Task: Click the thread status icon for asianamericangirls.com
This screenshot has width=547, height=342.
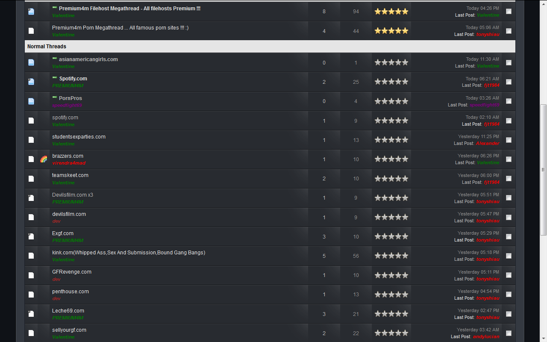Action: [31, 62]
